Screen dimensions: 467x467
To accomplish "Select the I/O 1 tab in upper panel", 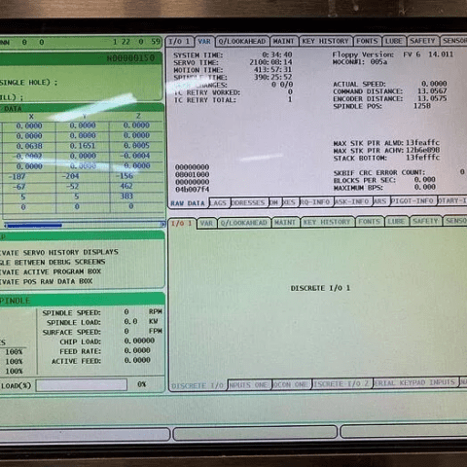I will (x=179, y=42).
